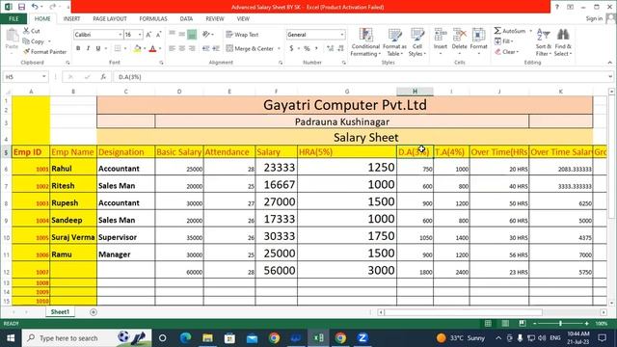
Task: Toggle Underline formatting
Action: 98,48
